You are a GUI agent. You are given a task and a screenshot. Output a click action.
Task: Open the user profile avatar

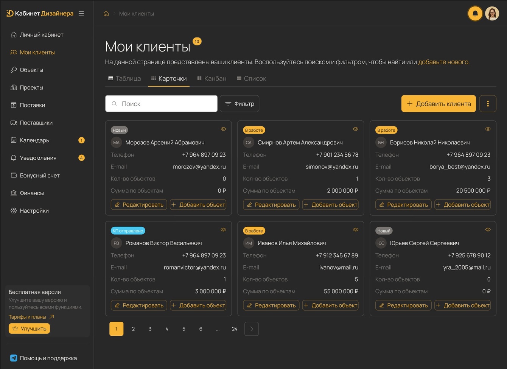coord(492,14)
